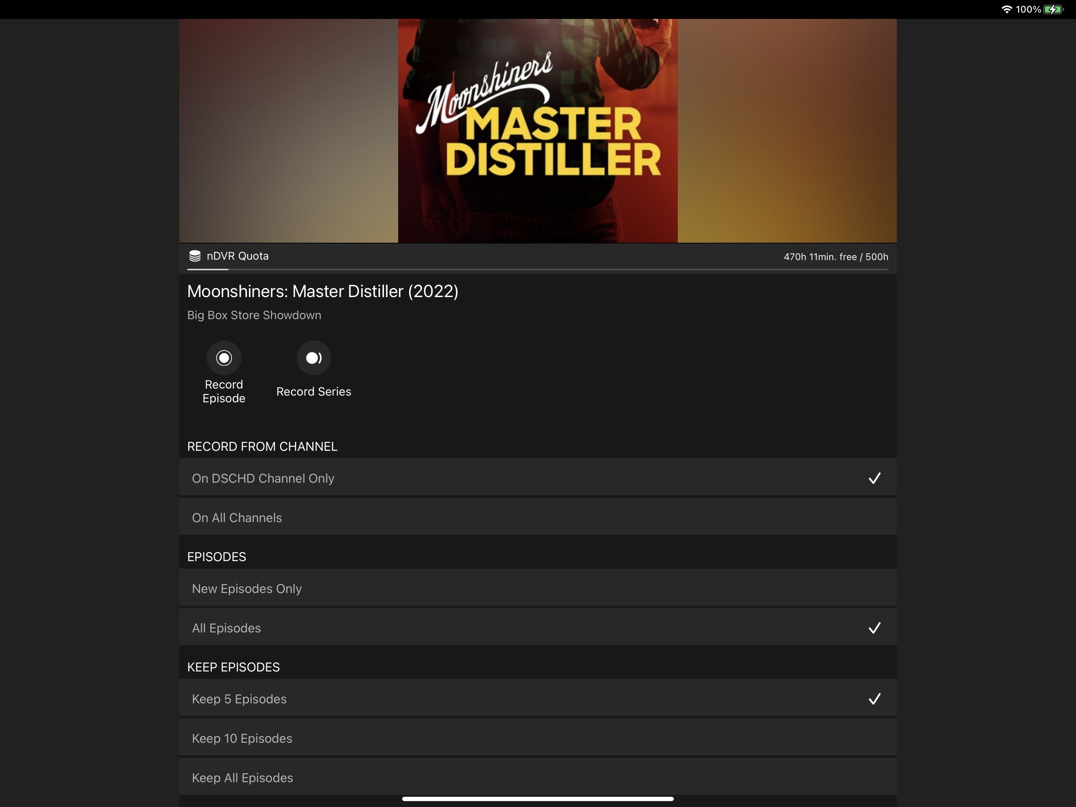Tap the 100% battery percentage
The height and width of the screenshot is (807, 1076).
pyautogui.click(x=1028, y=9)
